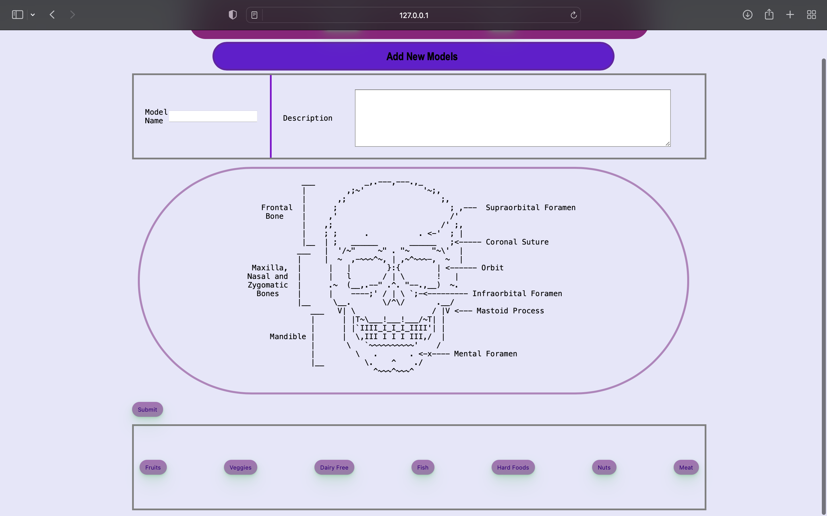Screen dimensions: 827x516
Task: Choose the Nuts option
Action: (604, 467)
